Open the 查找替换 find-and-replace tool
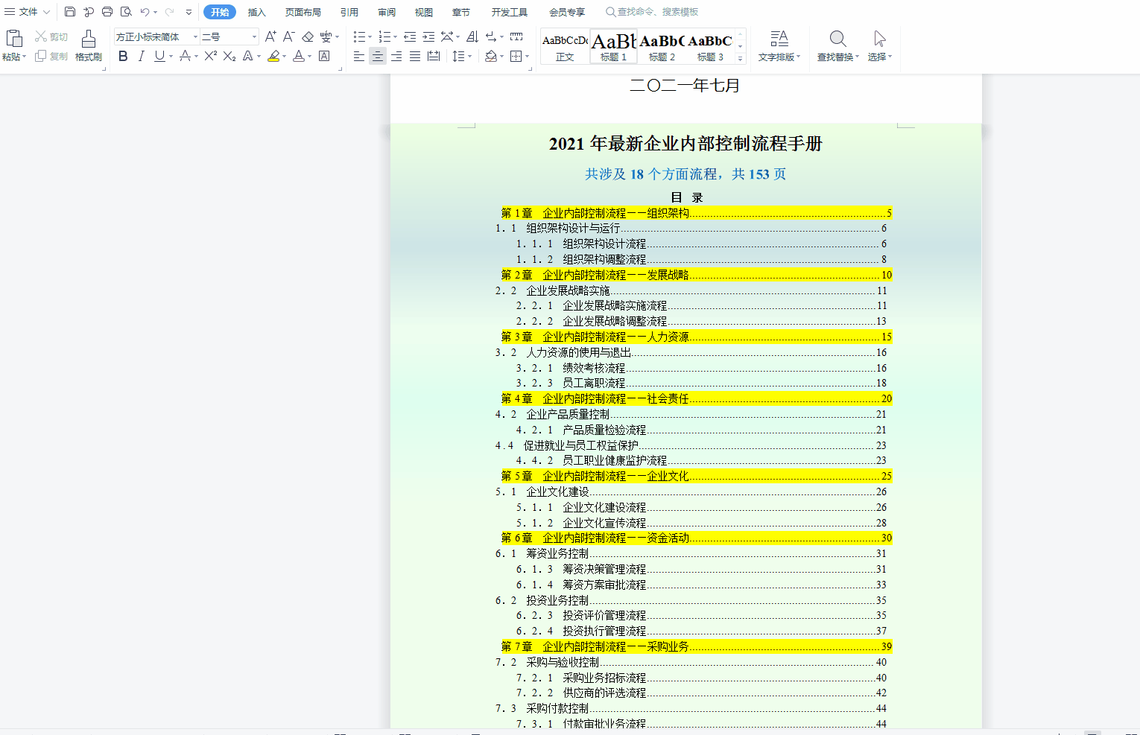This screenshot has width=1140, height=735. click(837, 46)
